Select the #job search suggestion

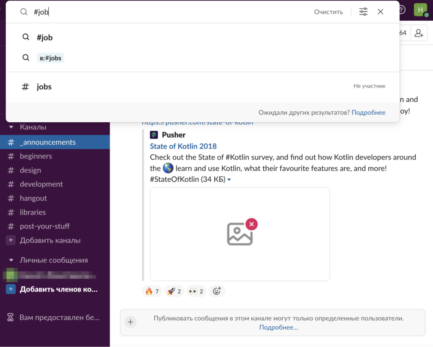tap(44, 37)
